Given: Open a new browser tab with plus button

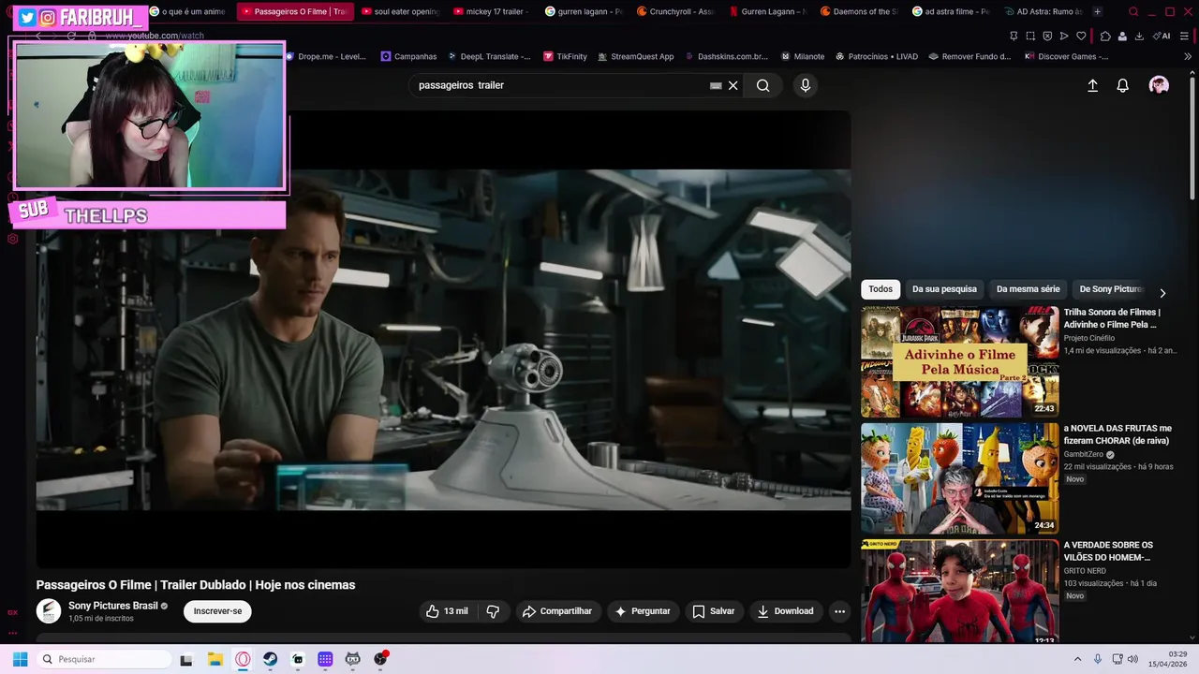Looking at the screenshot, I should [1097, 12].
